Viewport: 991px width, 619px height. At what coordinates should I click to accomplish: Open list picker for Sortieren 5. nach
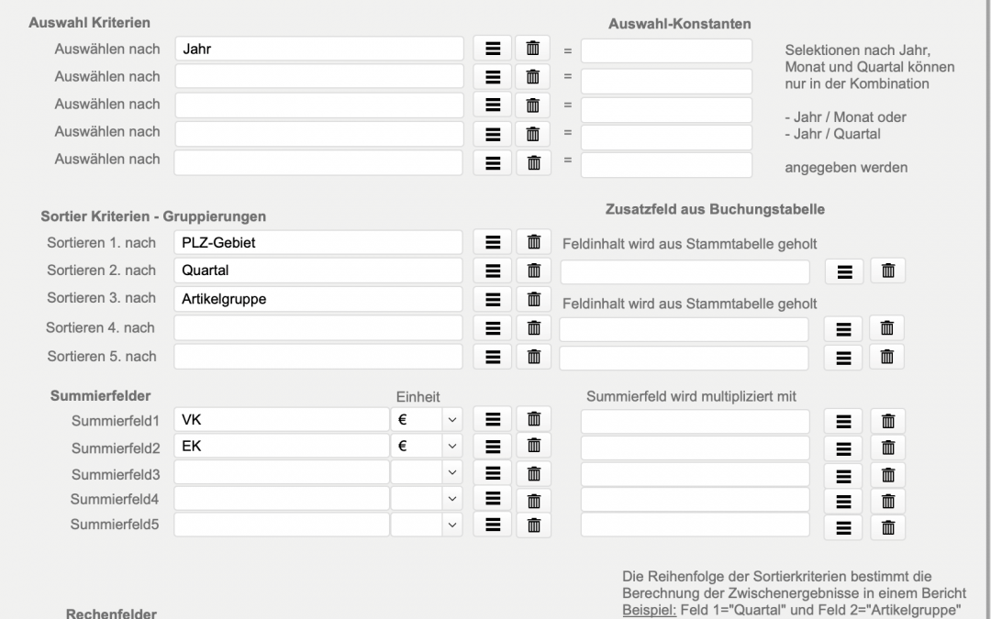click(x=493, y=357)
